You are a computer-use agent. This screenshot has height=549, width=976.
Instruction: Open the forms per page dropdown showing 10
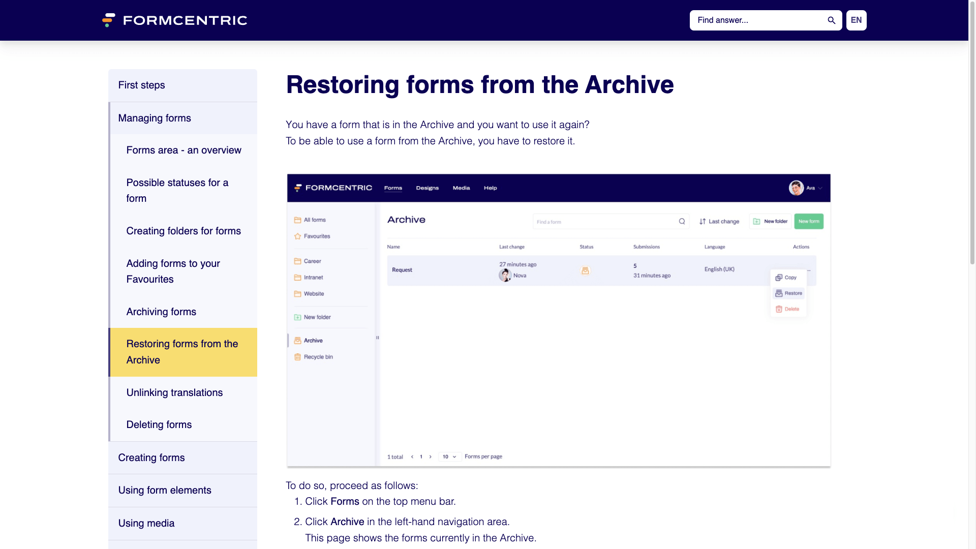(449, 456)
